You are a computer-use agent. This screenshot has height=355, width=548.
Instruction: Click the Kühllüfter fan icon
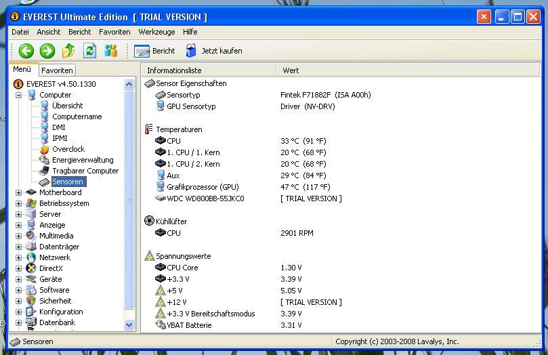(149, 220)
